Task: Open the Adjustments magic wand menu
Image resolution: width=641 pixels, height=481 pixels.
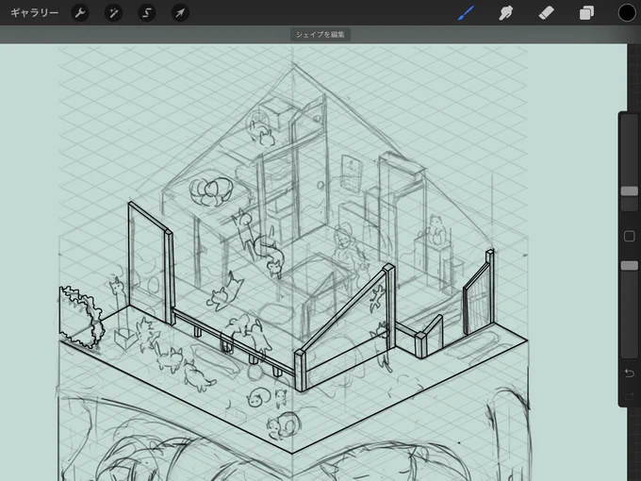Action: pyautogui.click(x=113, y=13)
